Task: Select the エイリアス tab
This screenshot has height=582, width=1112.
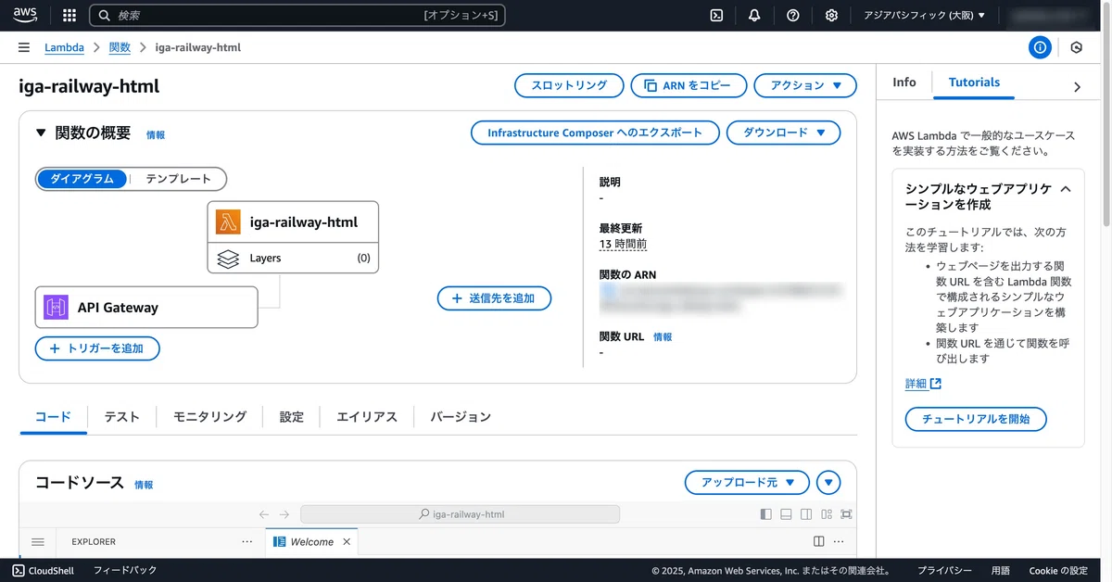Action: coord(367,417)
